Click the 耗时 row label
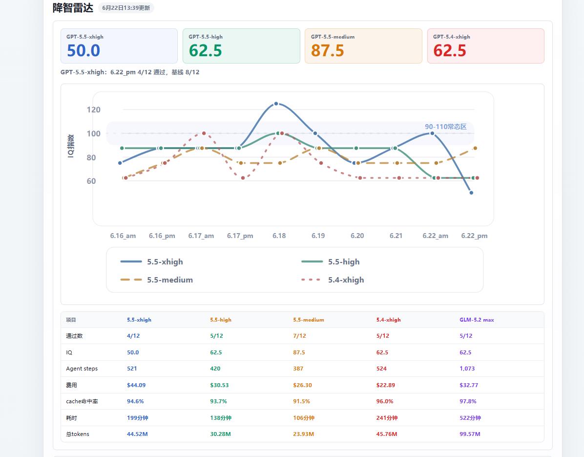Screen dimensions: 584x457 (71, 418)
